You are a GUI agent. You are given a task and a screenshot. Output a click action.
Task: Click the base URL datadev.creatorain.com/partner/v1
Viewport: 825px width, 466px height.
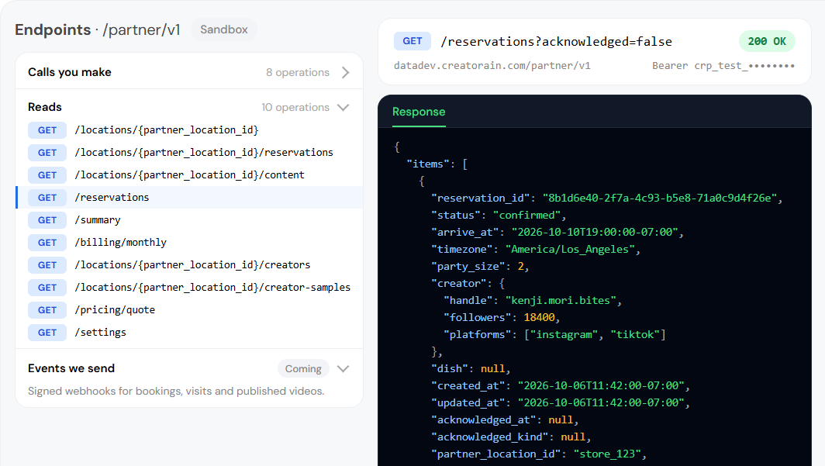click(x=492, y=66)
